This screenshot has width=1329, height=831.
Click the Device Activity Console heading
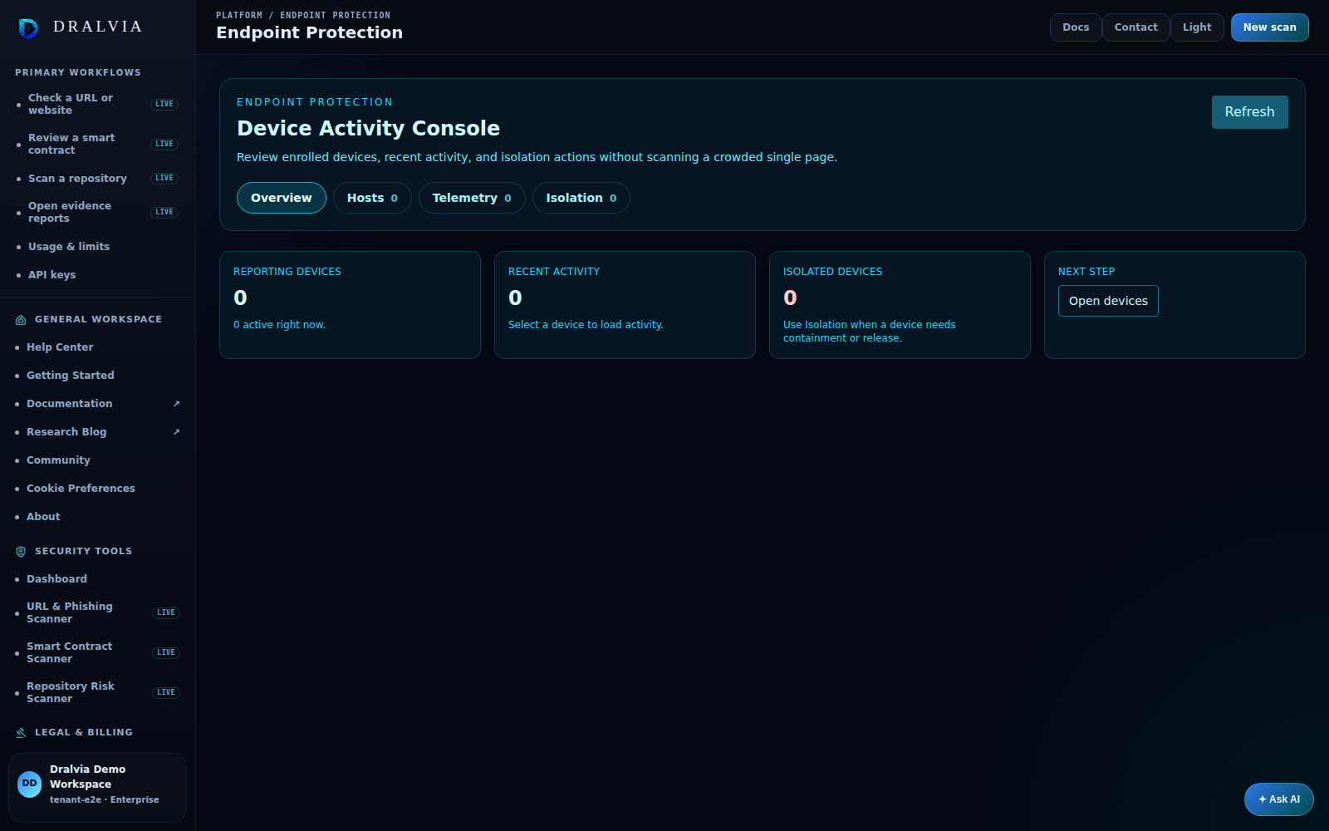(x=368, y=129)
